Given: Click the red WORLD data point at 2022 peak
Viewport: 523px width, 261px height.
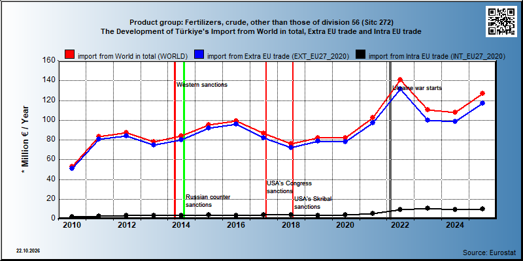Looking at the screenshot, I should click(400, 80).
